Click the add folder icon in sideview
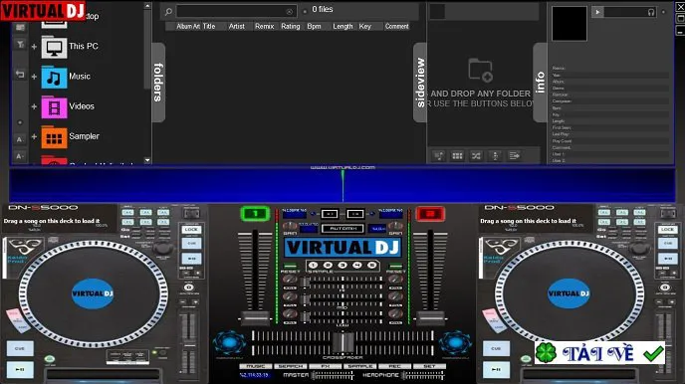The image size is (685, 384). [x=481, y=71]
